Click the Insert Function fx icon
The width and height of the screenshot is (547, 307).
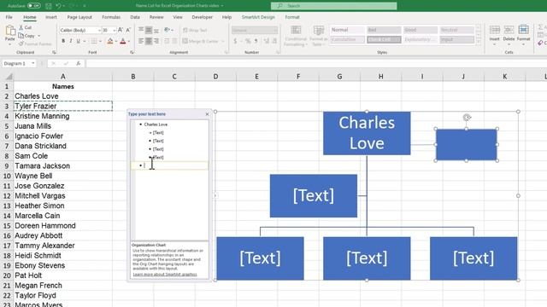79,63
